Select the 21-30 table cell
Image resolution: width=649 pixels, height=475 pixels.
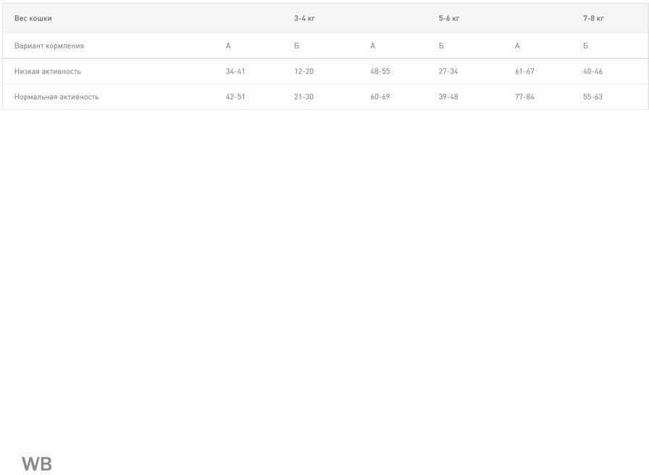coord(303,97)
